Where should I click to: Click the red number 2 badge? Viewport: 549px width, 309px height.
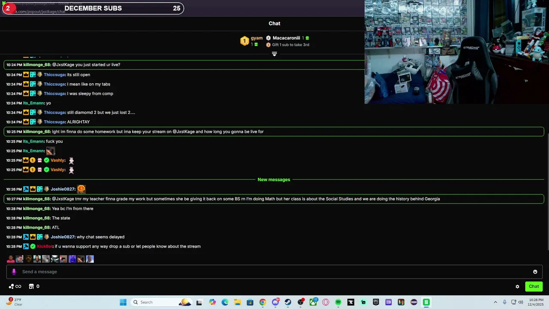pos(8,8)
